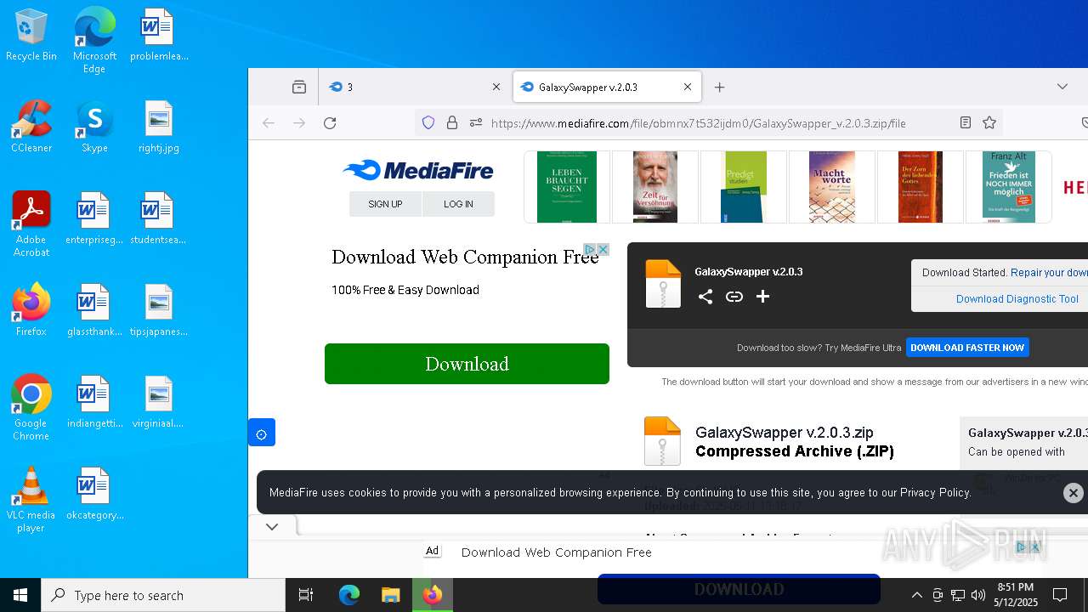Select enterpriseg... Word document on desktop
The width and height of the screenshot is (1088, 612).
pos(94,219)
